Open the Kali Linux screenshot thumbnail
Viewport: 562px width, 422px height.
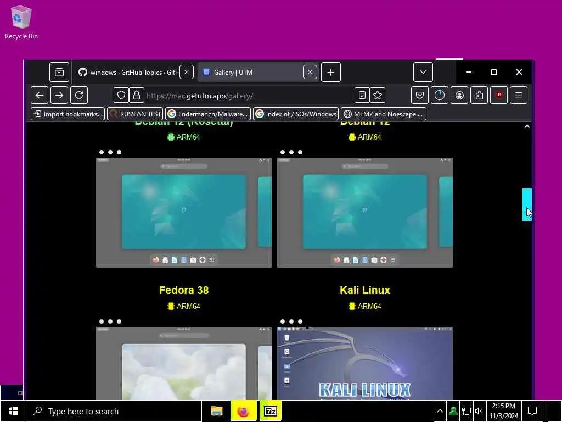point(365,363)
